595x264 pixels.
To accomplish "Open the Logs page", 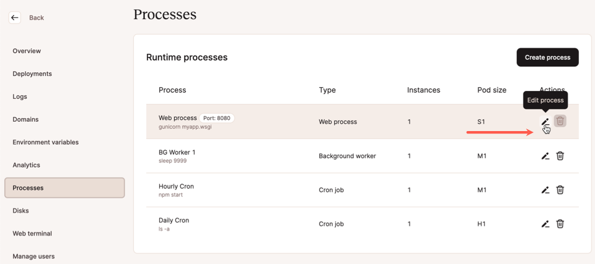I will coord(20,96).
